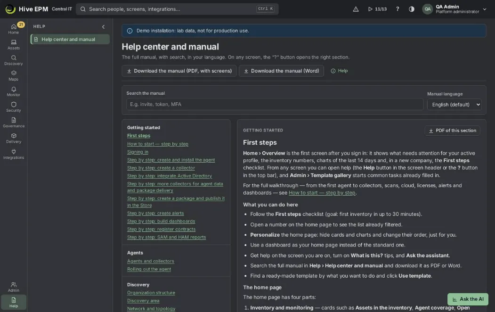This screenshot has width=495, height=312.
Task: Download PDF of this section
Action: (453, 131)
